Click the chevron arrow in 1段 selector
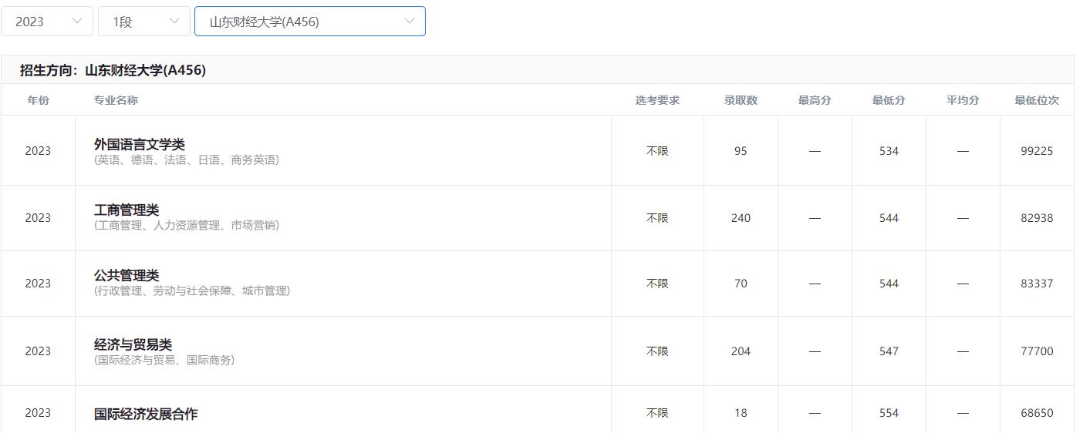Screen dimensions: 1083x433 click(x=174, y=22)
